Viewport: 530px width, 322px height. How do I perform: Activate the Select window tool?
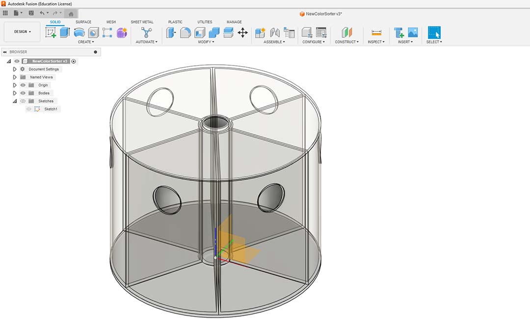coord(434,33)
